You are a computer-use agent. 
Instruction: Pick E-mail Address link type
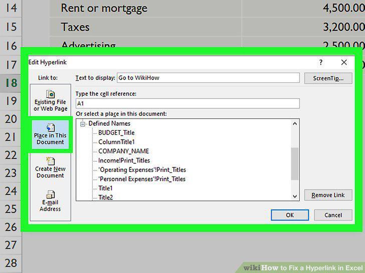coord(50,201)
